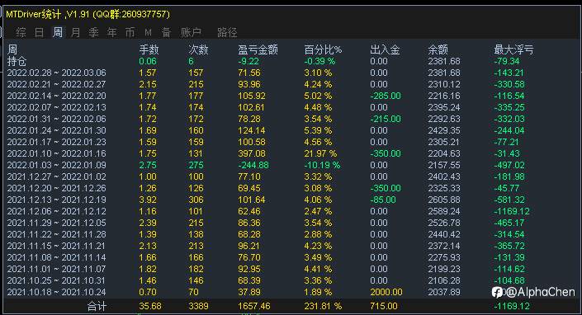Click the 手数 column header
The width and height of the screenshot is (582, 315).
(x=149, y=49)
